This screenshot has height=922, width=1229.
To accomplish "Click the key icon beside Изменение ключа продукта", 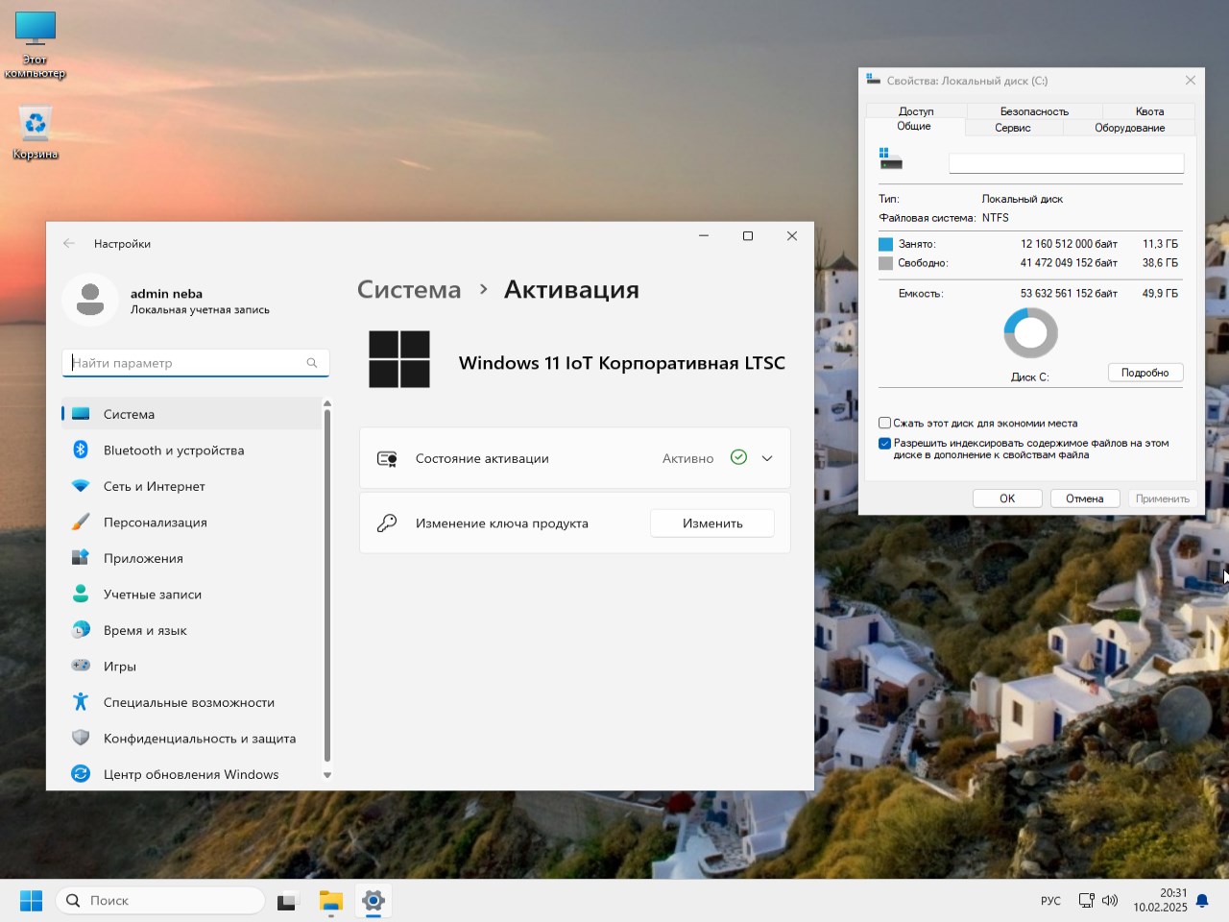I will click(387, 523).
